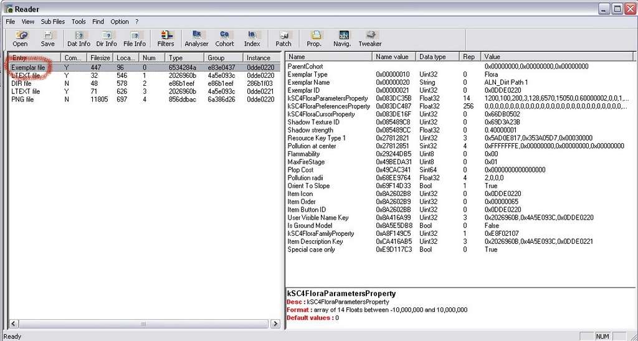The width and height of the screenshot is (638, 341).
Task: Click the File Info toolbar icon
Action: [x=135, y=39]
